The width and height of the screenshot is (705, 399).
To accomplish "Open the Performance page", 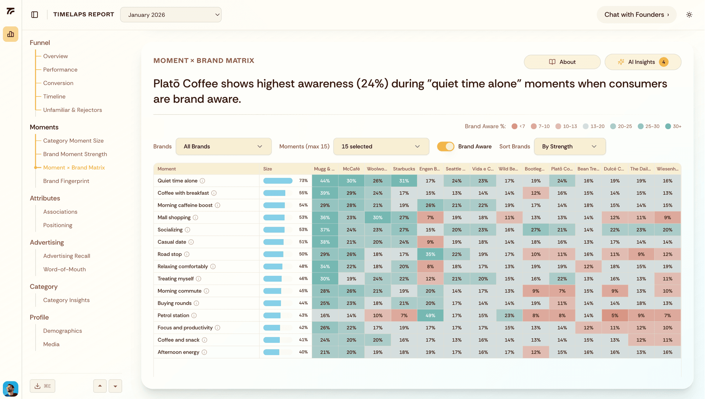I will click(60, 70).
